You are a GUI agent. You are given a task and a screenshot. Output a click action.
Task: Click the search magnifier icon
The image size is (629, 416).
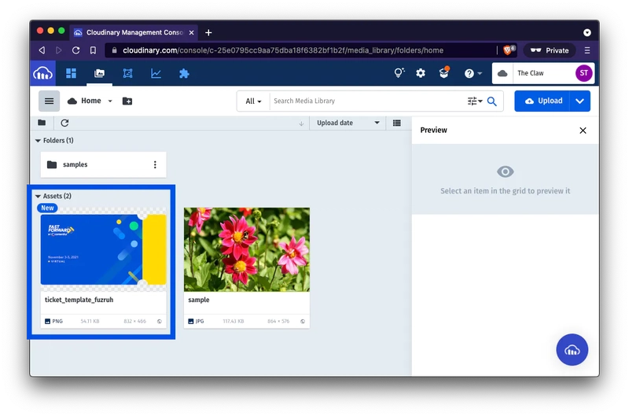point(492,101)
